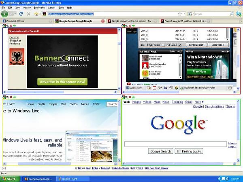Viewport: 243px width, 182px height.
Task: Go back with the green Back arrow
Action: click(x=4, y=14)
